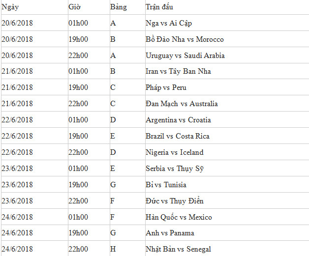Click the group 'H' cell
Image resolution: width=309 pixels, height=256 pixels.
pyautogui.click(x=113, y=249)
